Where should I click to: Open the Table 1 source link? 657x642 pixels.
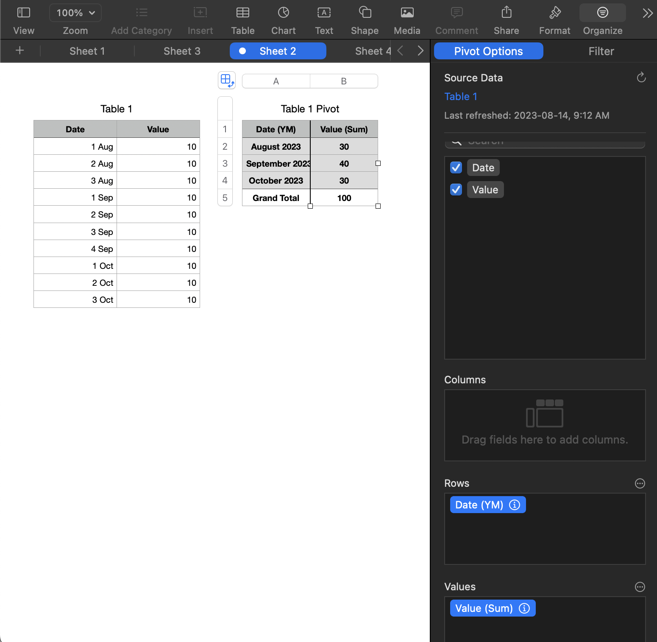pos(461,97)
